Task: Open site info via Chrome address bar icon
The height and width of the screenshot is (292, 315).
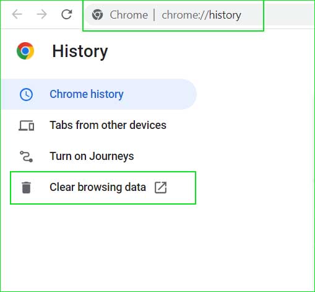Action: click(x=97, y=15)
